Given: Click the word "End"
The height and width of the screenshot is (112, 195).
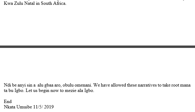Looking at the screenshot, I should tap(8, 102).
